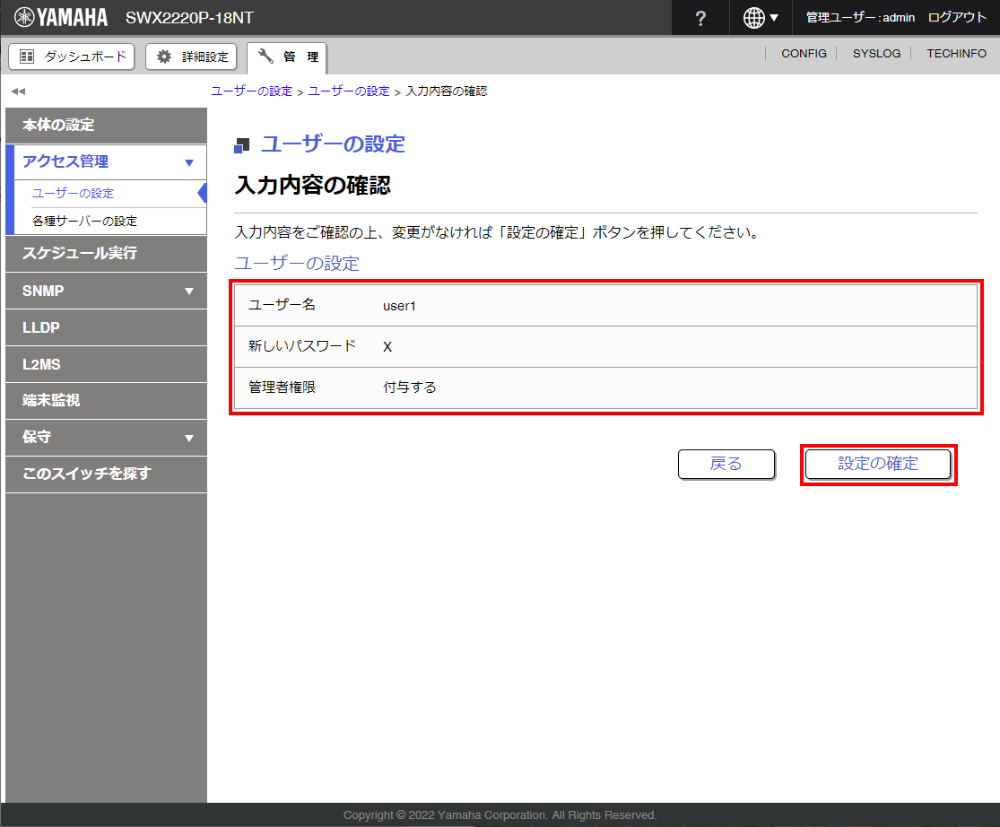Image resolution: width=1000 pixels, height=827 pixels.
Task: Click ログアウト to log out
Action: pos(957,18)
